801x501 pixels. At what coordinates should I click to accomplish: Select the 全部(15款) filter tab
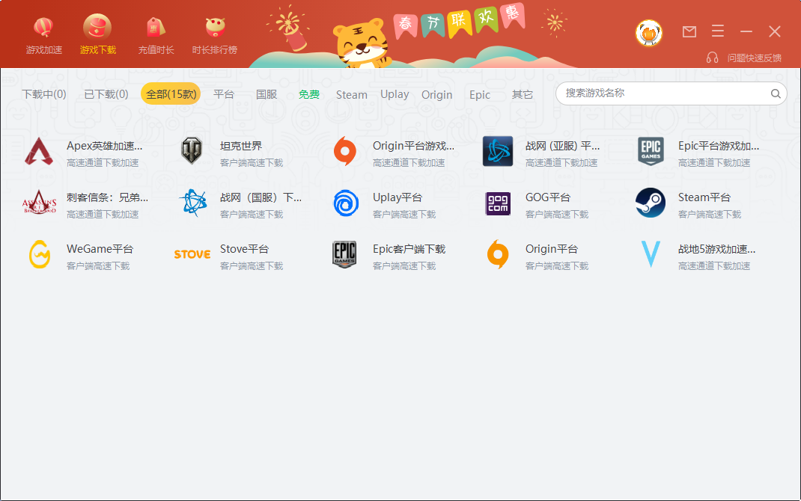click(171, 94)
